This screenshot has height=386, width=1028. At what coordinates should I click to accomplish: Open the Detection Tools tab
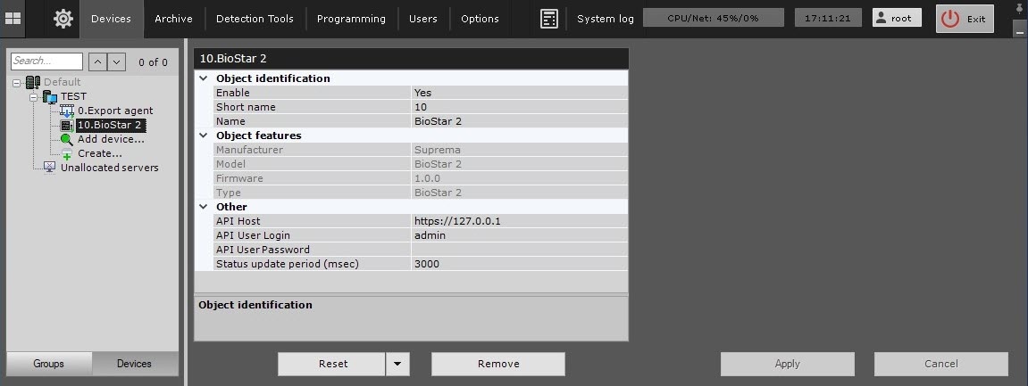click(x=255, y=19)
